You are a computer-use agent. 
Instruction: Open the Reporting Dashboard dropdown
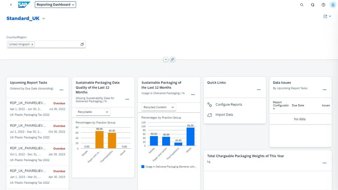tap(55, 5)
